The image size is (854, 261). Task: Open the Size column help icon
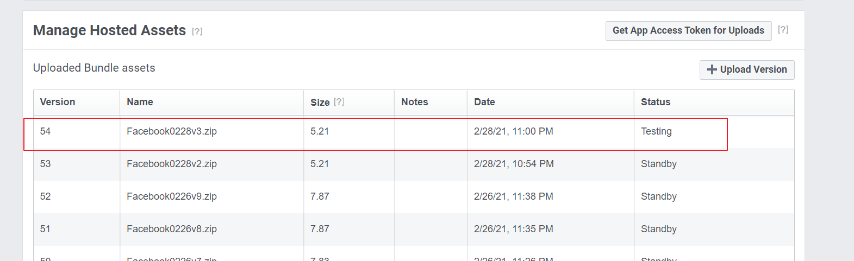(x=339, y=102)
